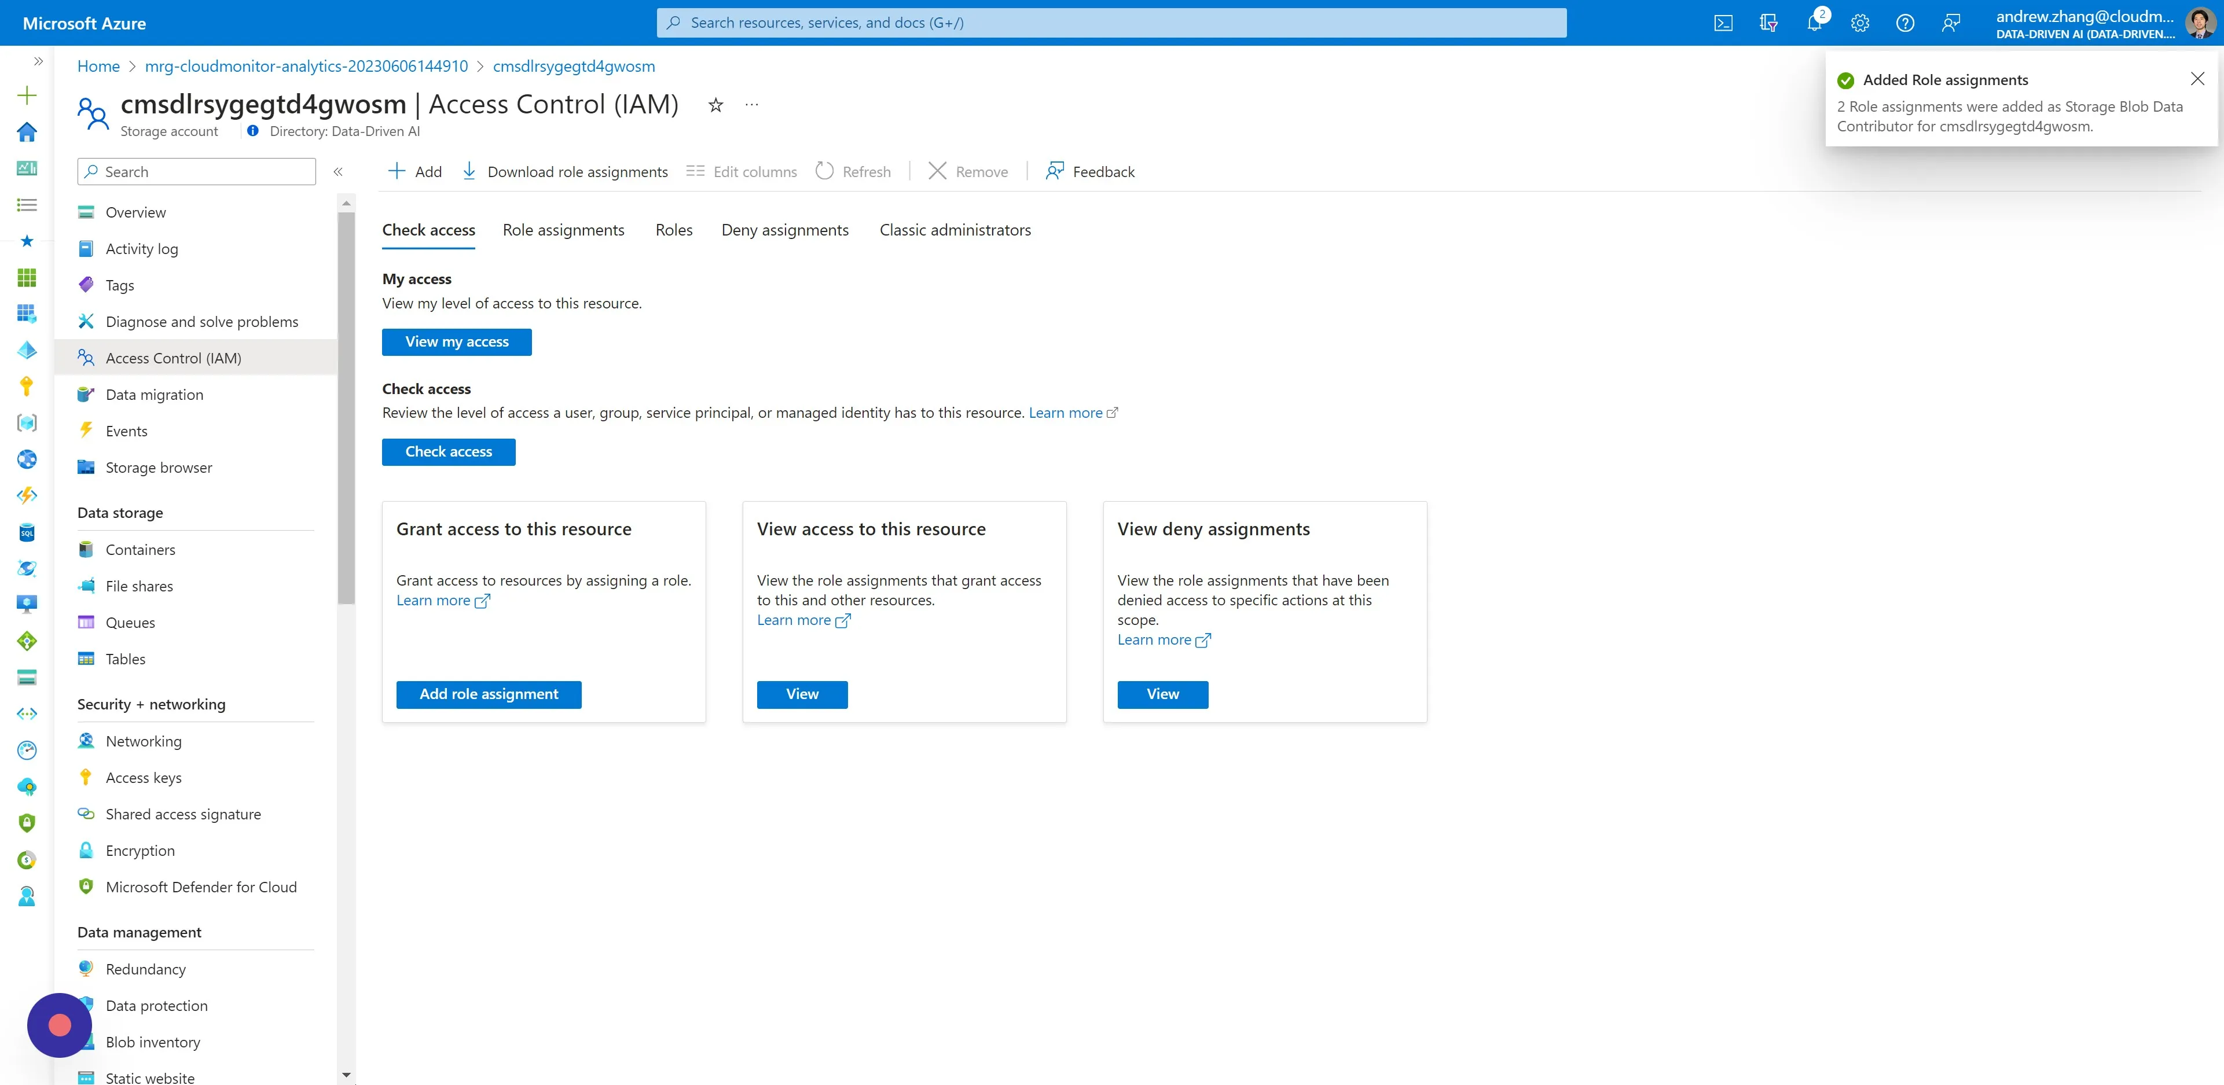Open Cloud Shell from the top bar
This screenshot has height=1085, width=2224.
click(x=1722, y=23)
